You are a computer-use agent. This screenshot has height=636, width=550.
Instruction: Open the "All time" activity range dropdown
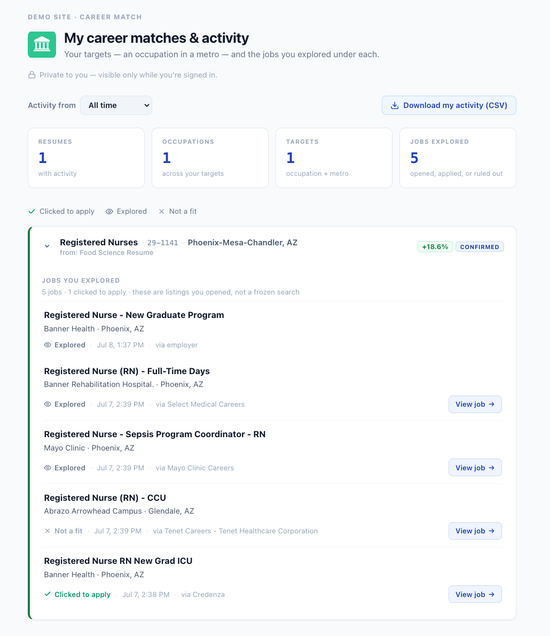[x=116, y=105]
